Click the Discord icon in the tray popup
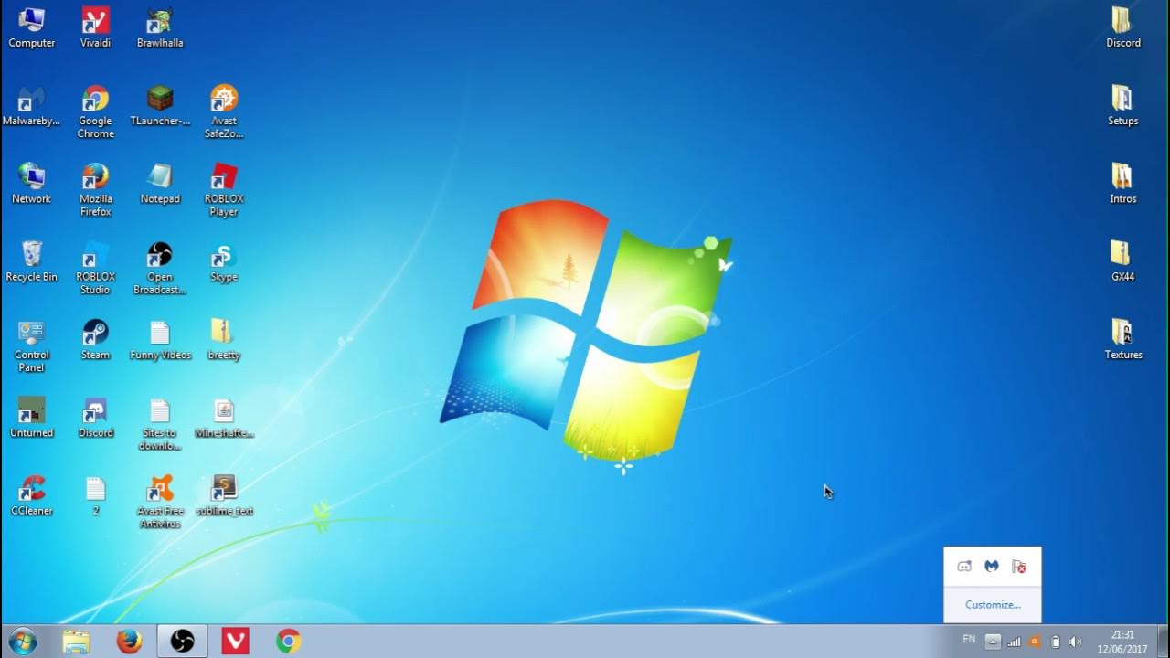The image size is (1170, 658). click(964, 567)
